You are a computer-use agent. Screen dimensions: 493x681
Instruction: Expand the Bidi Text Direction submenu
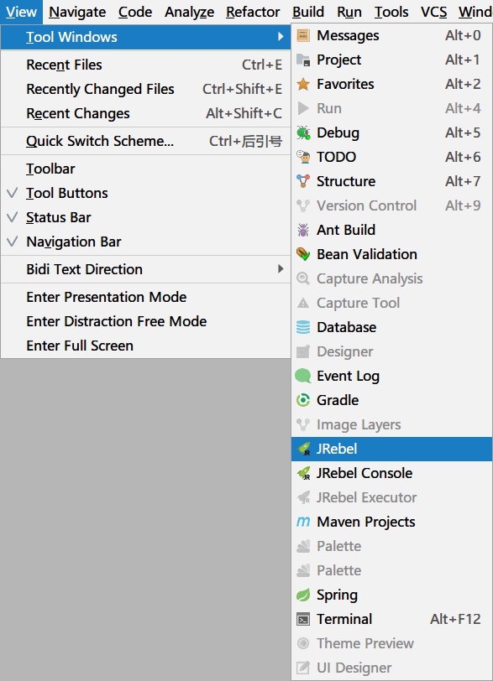pos(145,269)
